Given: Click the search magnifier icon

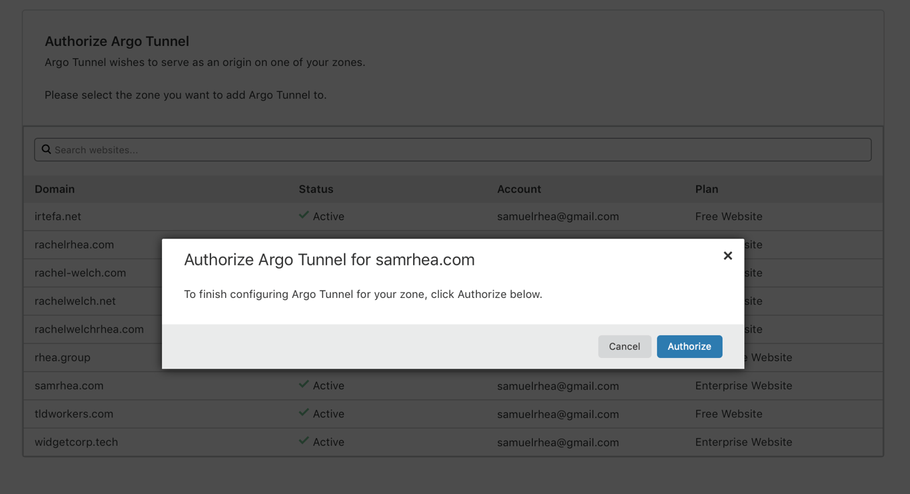Looking at the screenshot, I should tap(46, 149).
